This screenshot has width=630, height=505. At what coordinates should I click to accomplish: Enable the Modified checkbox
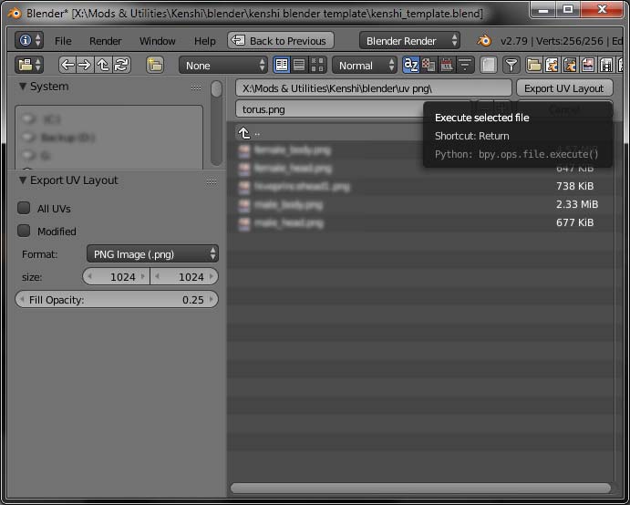tap(24, 231)
